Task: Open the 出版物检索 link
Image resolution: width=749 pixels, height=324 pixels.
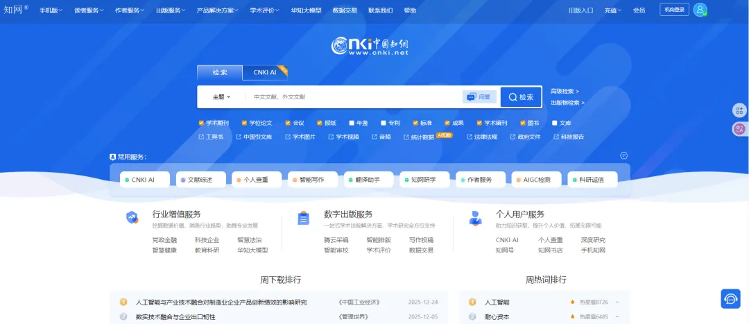Action: click(567, 102)
